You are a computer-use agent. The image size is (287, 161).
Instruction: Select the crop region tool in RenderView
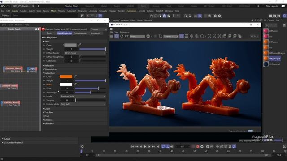pyautogui.click(x=161, y=36)
